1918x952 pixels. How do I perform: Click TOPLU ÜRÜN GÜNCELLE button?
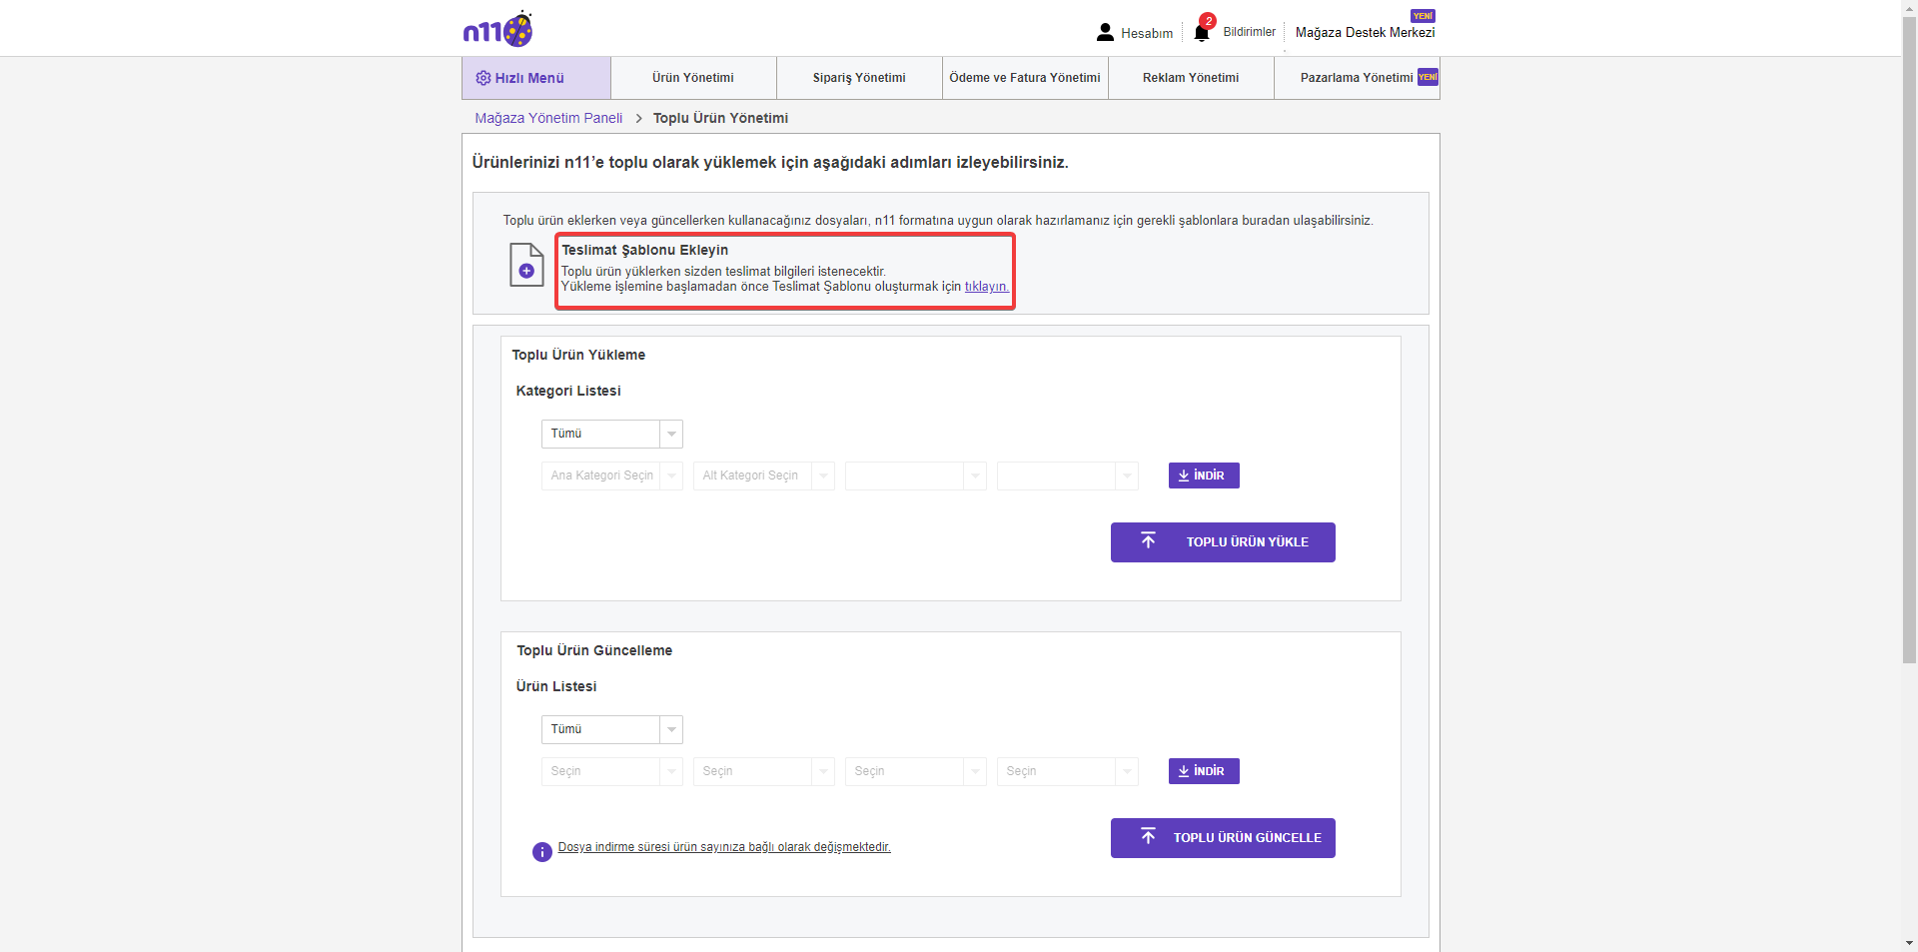click(x=1223, y=838)
